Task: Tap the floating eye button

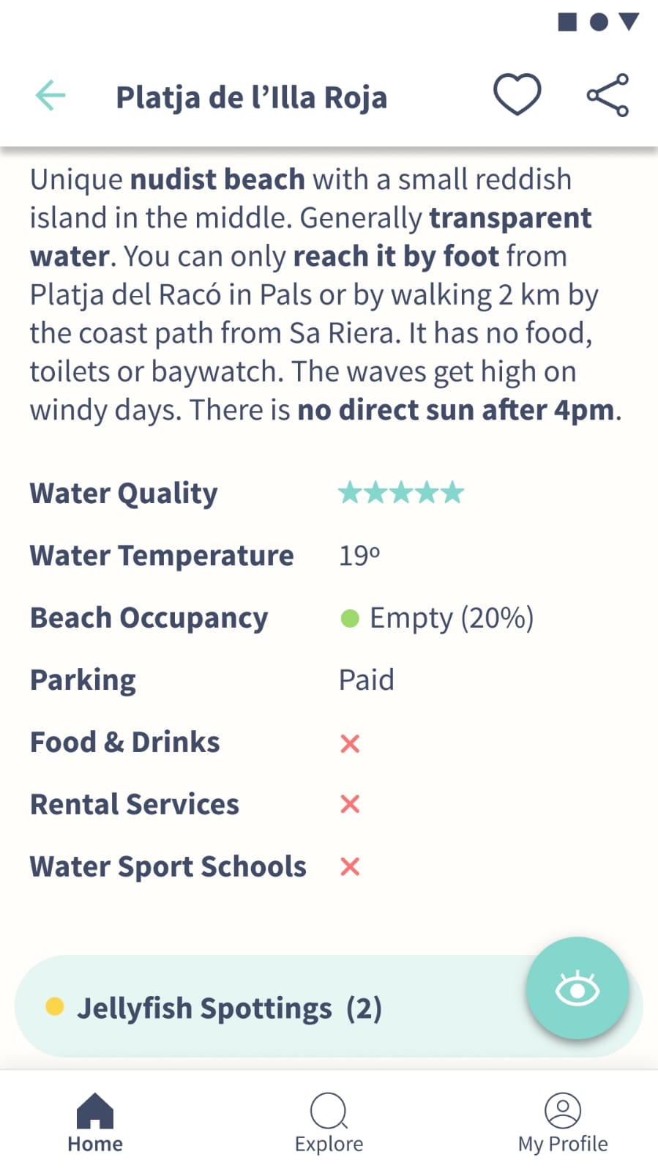Action: click(577, 989)
